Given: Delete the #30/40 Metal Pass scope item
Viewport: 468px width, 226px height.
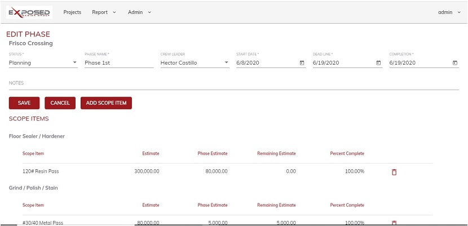Looking at the screenshot, I should 394,223.
